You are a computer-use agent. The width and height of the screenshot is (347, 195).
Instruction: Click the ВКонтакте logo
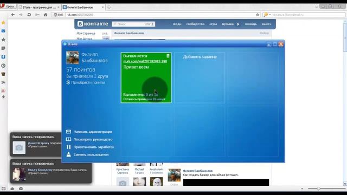coord(93,24)
